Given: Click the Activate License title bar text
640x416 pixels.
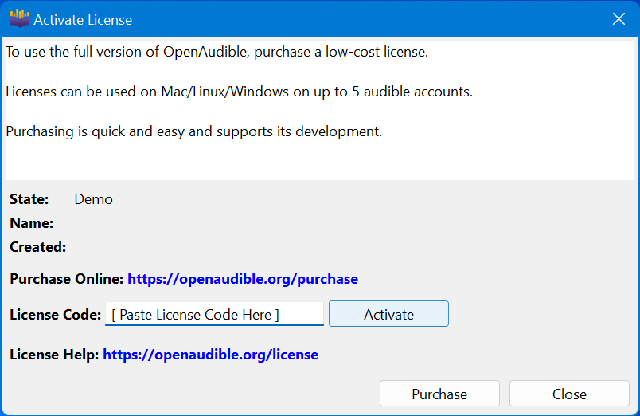Looking at the screenshot, I should point(83,20).
